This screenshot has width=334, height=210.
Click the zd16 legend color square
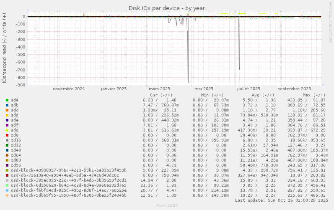coord(7,140)
